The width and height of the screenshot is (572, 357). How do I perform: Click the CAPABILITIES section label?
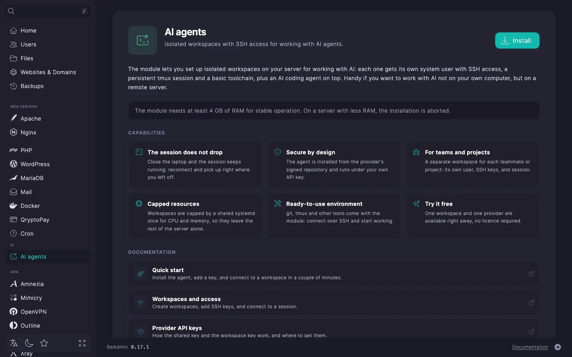pyautogui.click(x=146, y=133)
